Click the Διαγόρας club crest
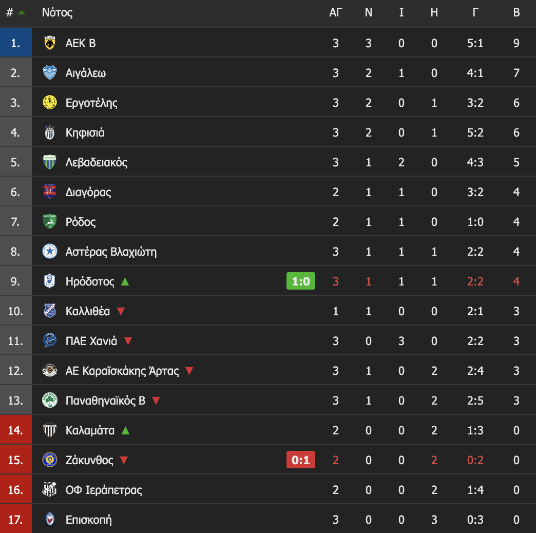 (x=50, y=192)
